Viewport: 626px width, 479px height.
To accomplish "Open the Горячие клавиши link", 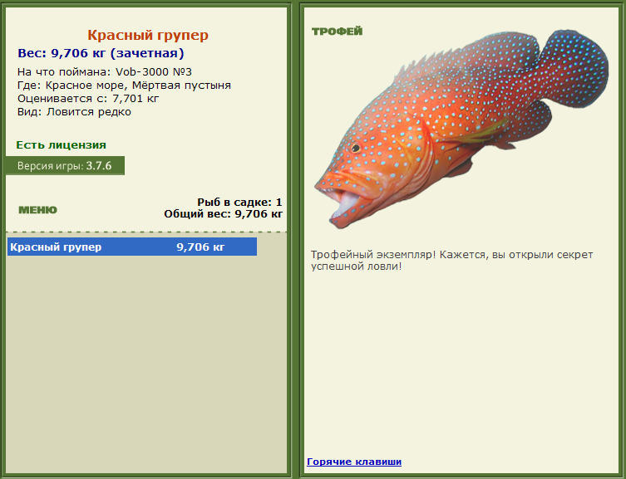I will pos(354,462).
